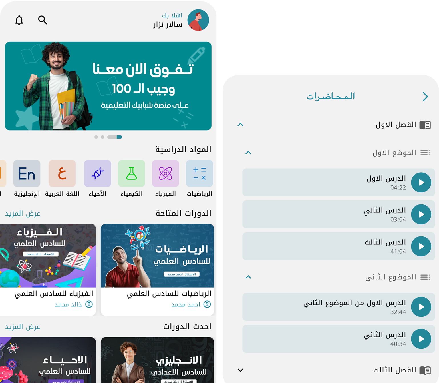The height and width of the screenshot is (383, 439).
Task: Play الدرس الثاني lesson 03:04
Action: coord(421,214)
